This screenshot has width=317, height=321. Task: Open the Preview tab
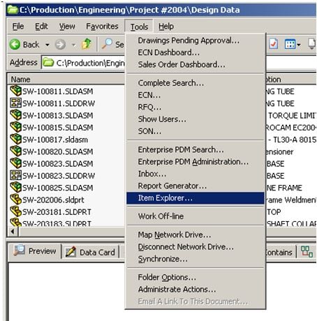[35, 251]
